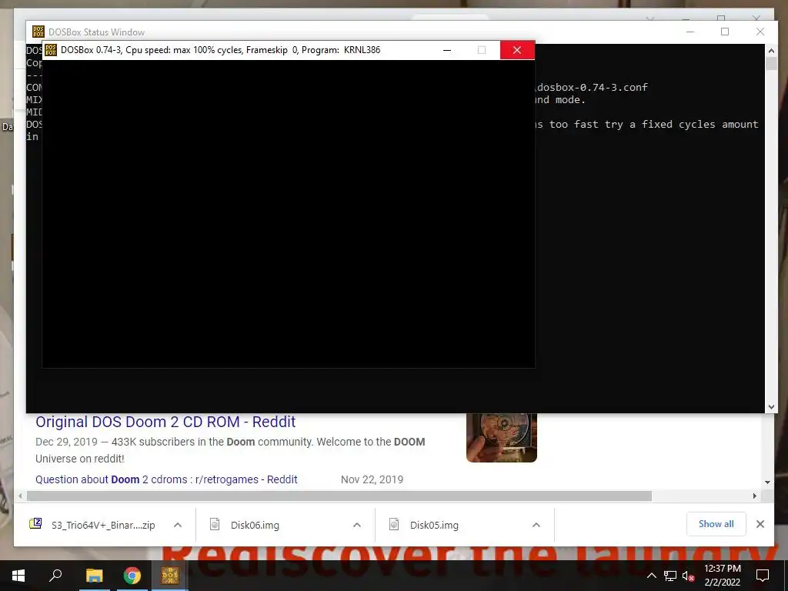This screenshot has height=591, width=788.
Task: Maximize the DOSBox Status Window
Action: 725,32
